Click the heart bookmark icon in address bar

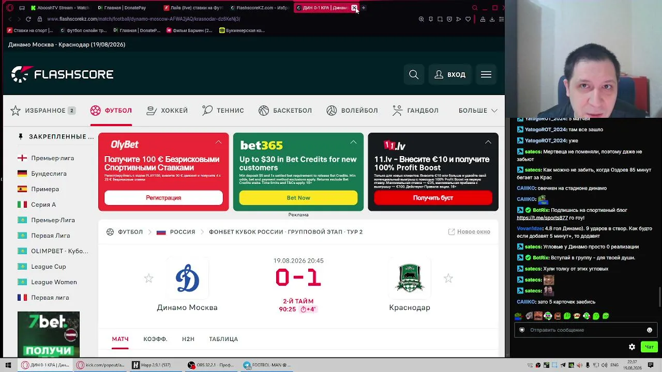pos(468,19)
